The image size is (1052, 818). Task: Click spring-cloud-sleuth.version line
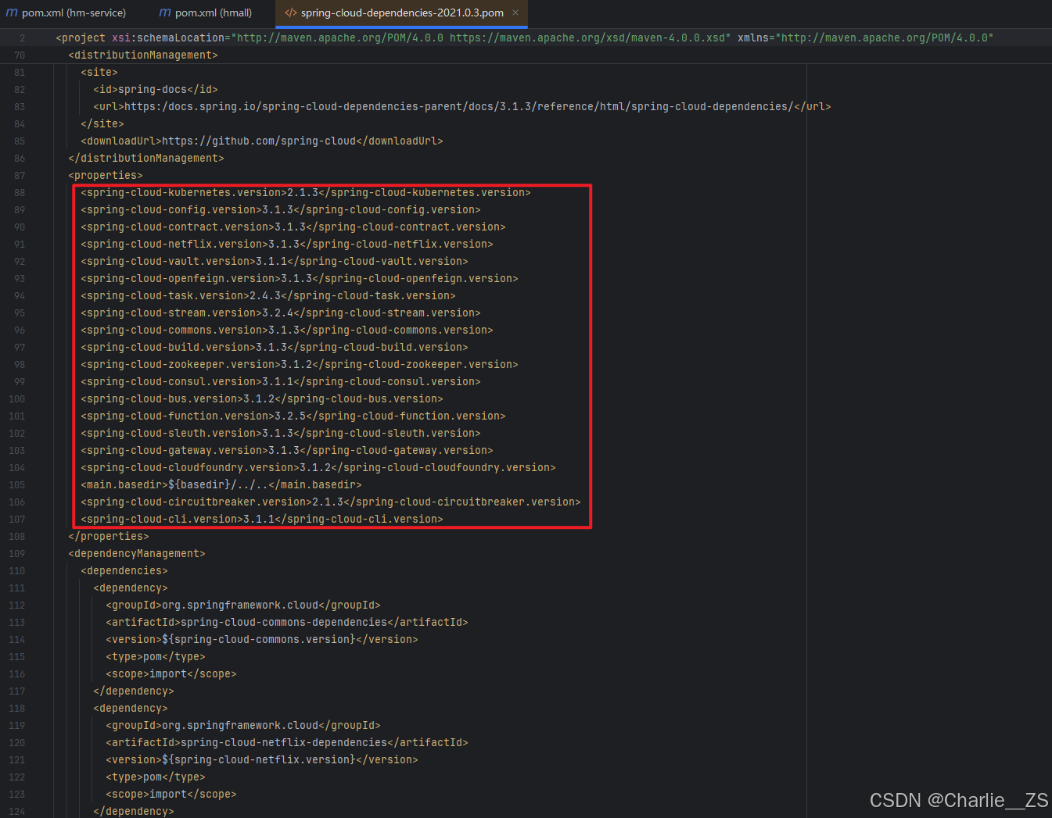[281, 433]
